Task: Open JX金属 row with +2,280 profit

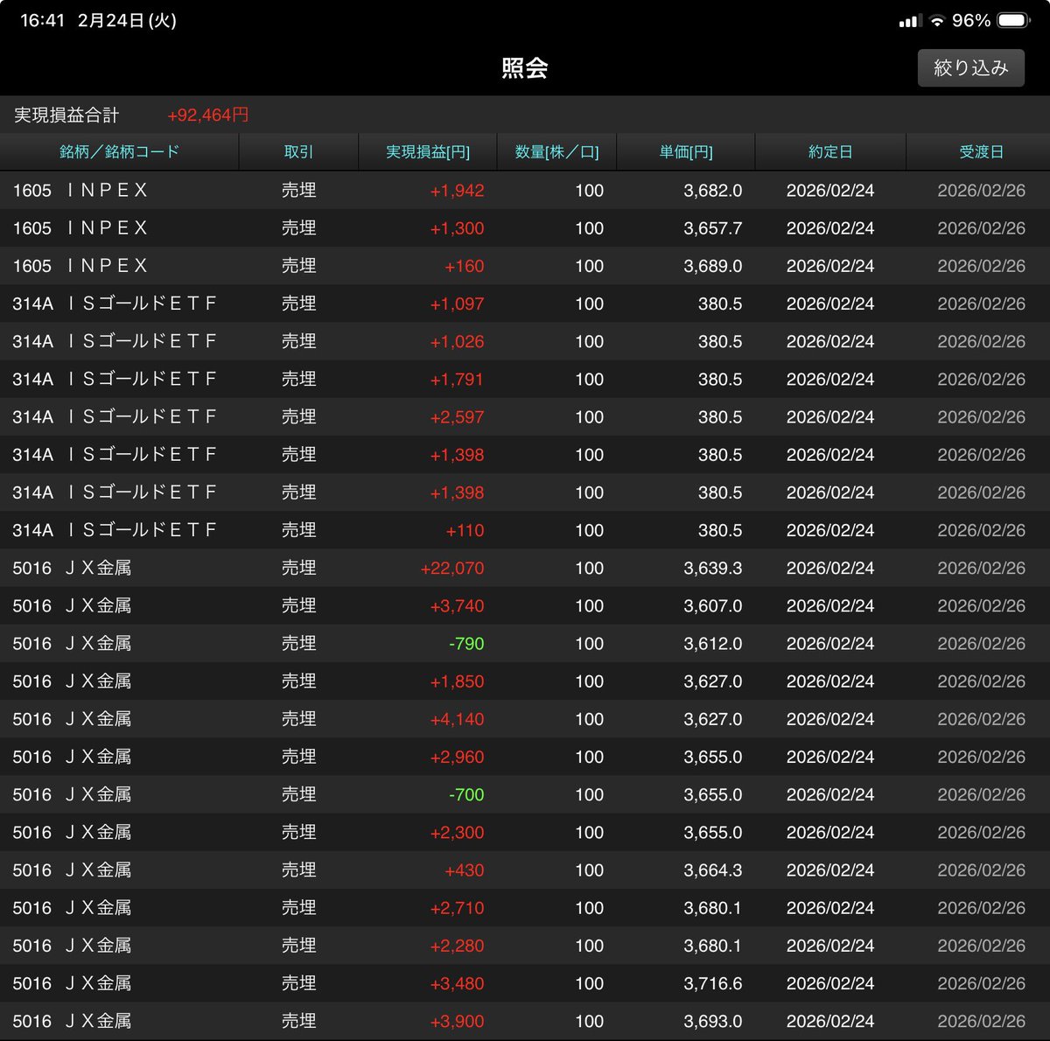Action: [x=525, y=946]
